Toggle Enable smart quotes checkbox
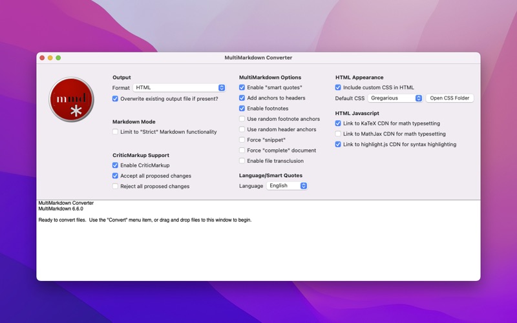Image resolution: width=517 pixels, height=323 pixels. tap(242, 88)
